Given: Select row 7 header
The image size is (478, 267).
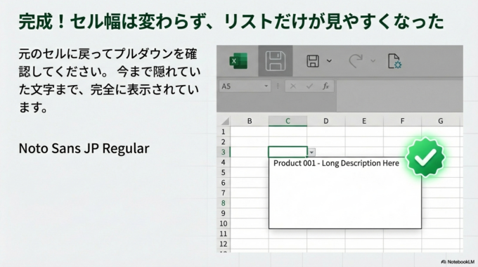Looking at the screenshot, I should [x=224, y=193].
